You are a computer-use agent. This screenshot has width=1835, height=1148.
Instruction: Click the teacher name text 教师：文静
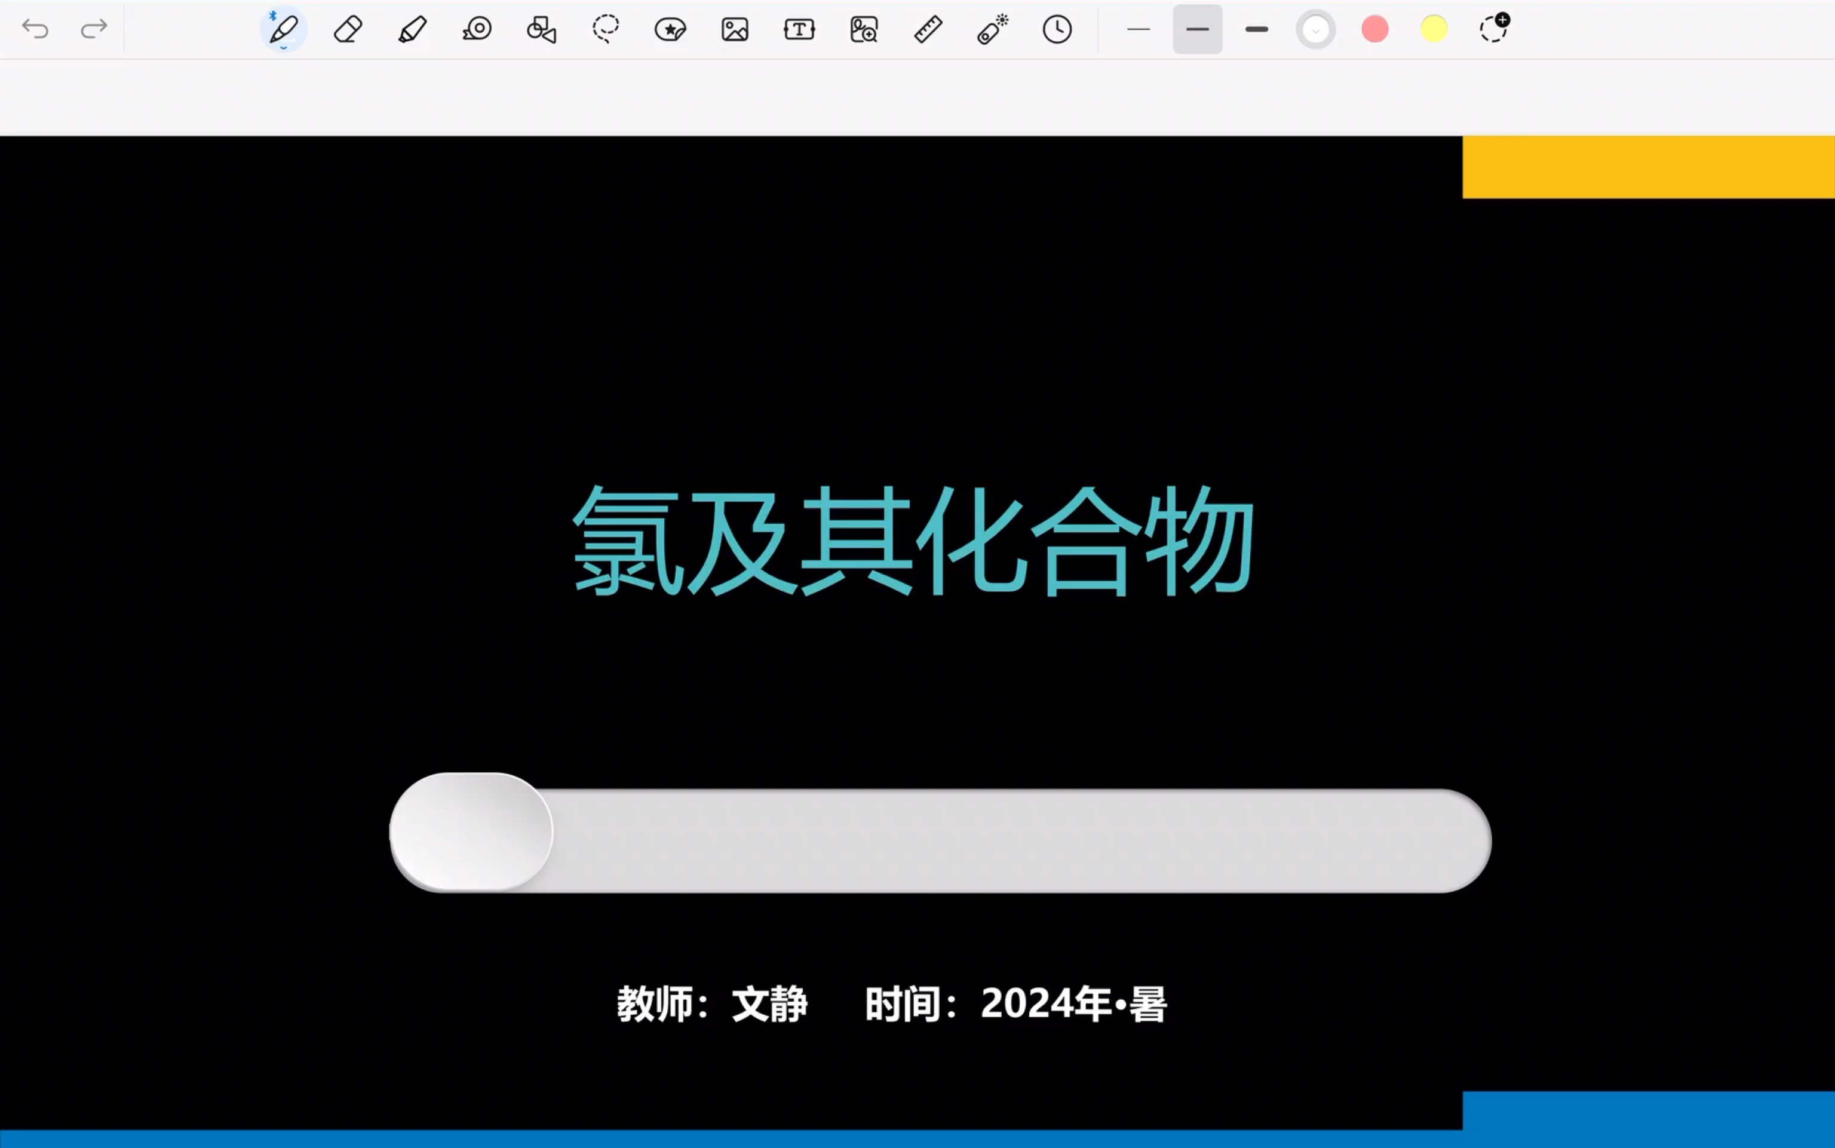(x=712, y=1003)
